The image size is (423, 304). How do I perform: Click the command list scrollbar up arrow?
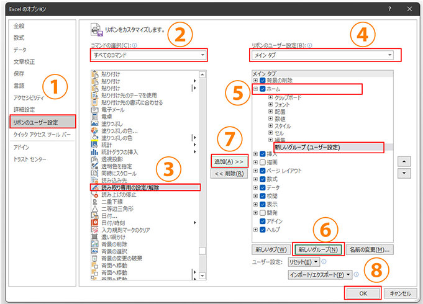[202, 74]
